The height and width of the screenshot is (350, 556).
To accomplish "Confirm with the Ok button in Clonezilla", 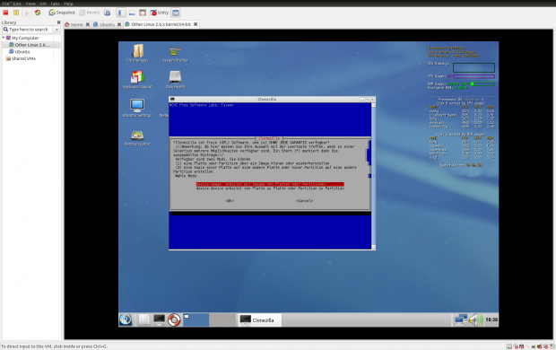I will [x=230, y=201].
